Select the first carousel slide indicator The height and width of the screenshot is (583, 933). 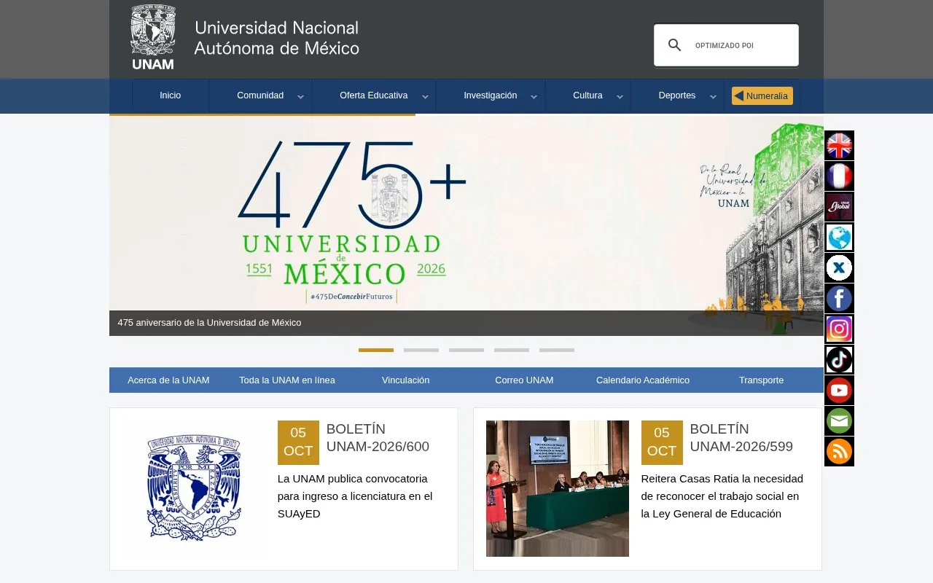pos(376,351)
